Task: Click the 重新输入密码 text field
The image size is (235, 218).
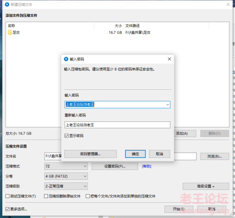Action: click(x=117, y=125)
